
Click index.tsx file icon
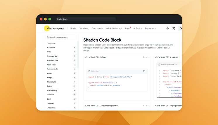click(x=89, y=71)
